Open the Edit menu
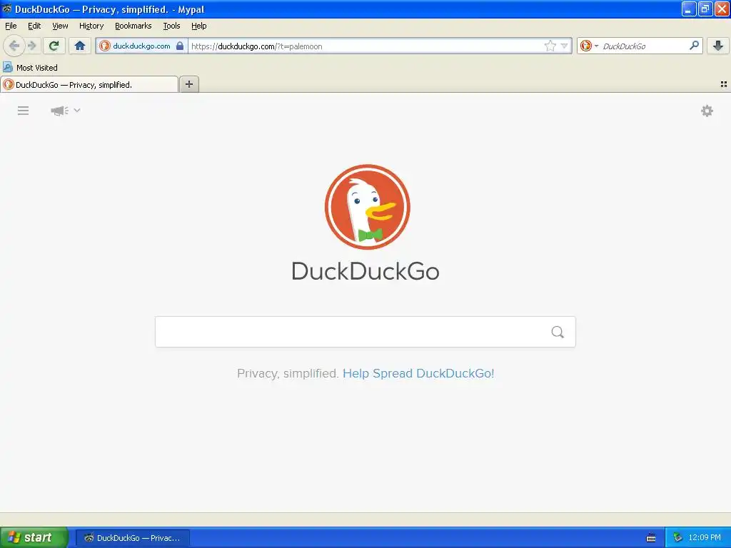 34,26
